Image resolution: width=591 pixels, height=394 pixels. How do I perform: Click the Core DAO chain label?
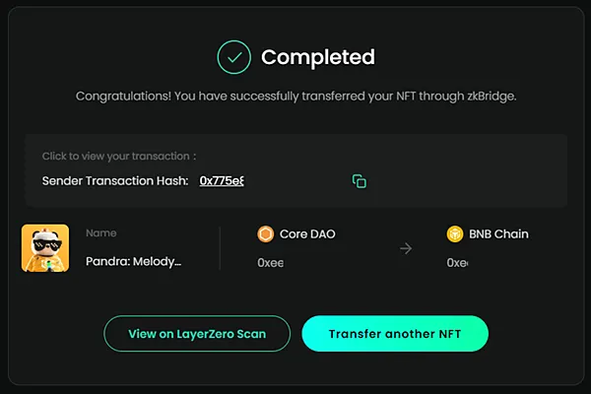[307, 234]
